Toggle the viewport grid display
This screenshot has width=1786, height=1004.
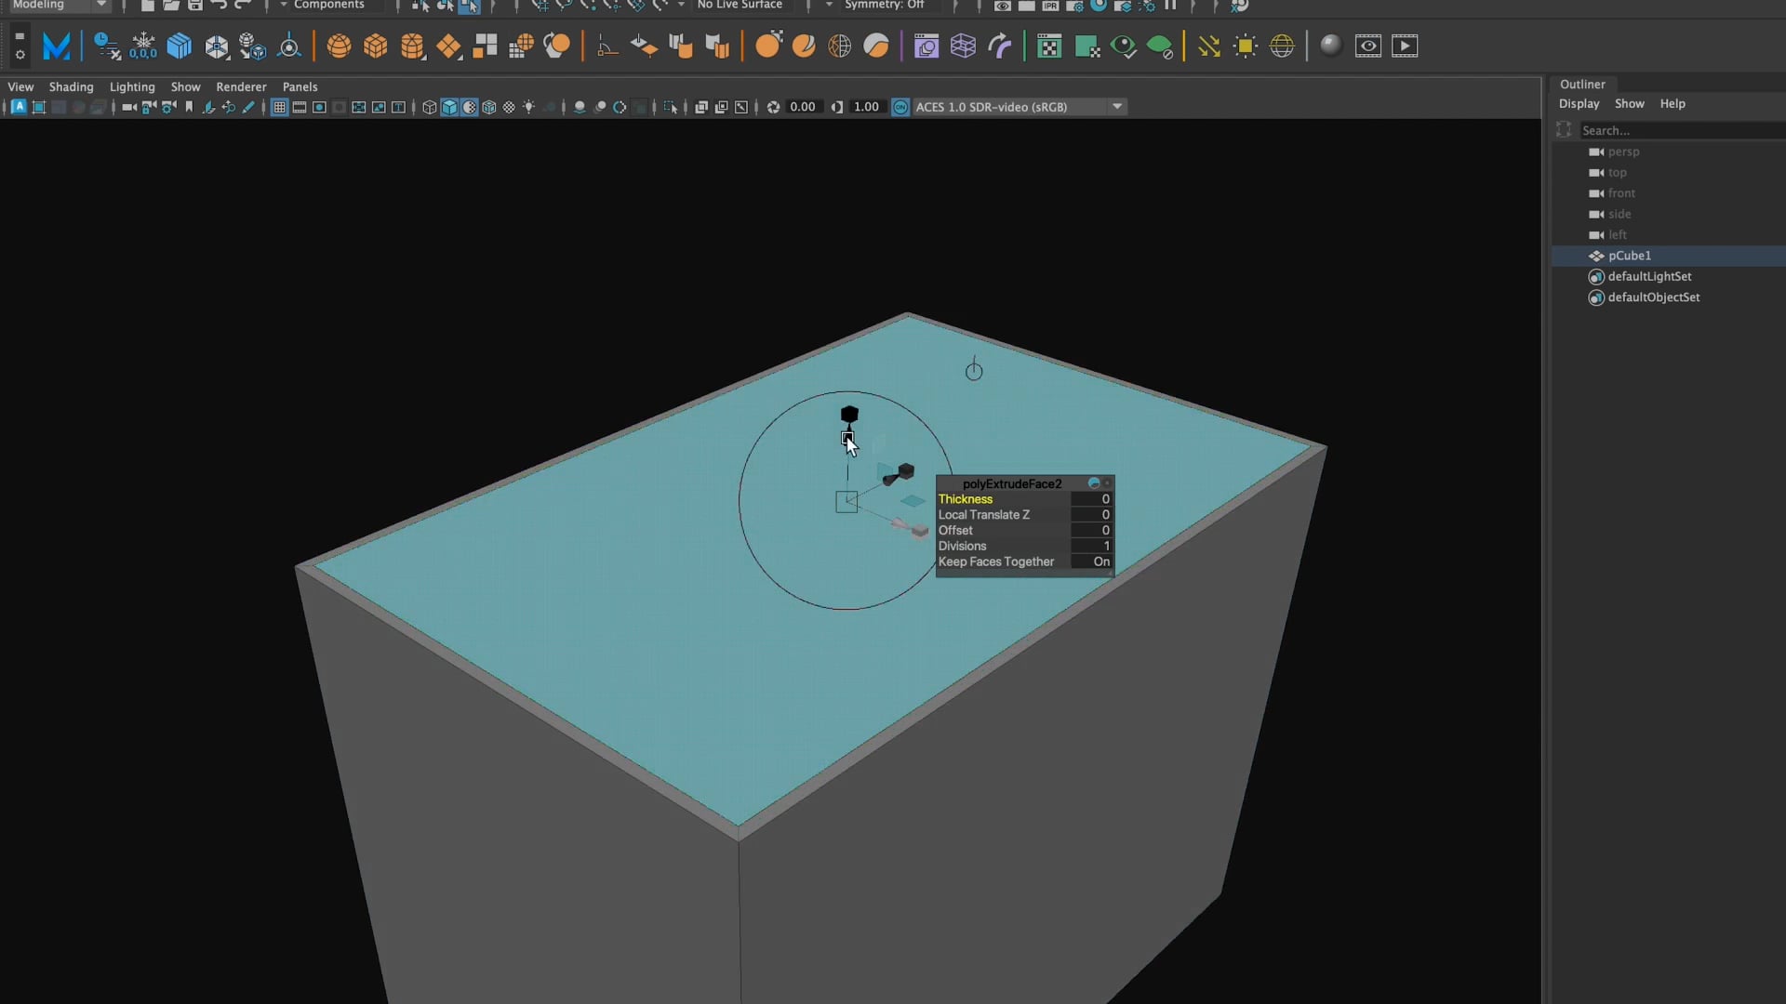pos(279,107)
